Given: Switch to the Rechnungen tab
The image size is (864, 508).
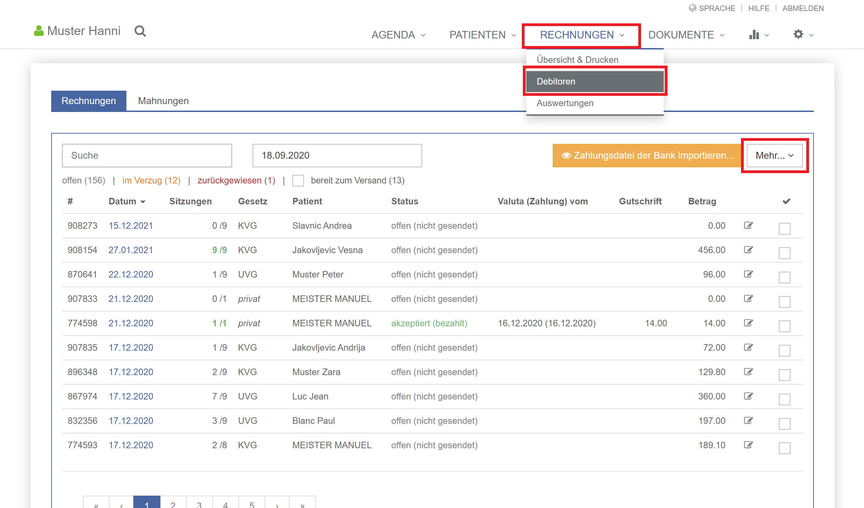Looking at the screenshot, I should [x=89, y=101].
